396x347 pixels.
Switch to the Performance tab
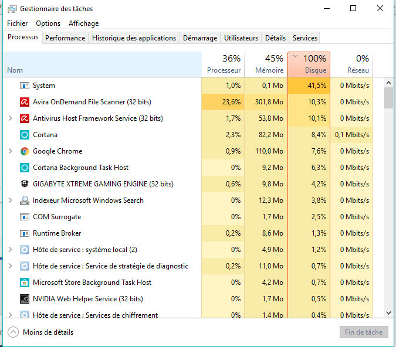tap(65, 38)
